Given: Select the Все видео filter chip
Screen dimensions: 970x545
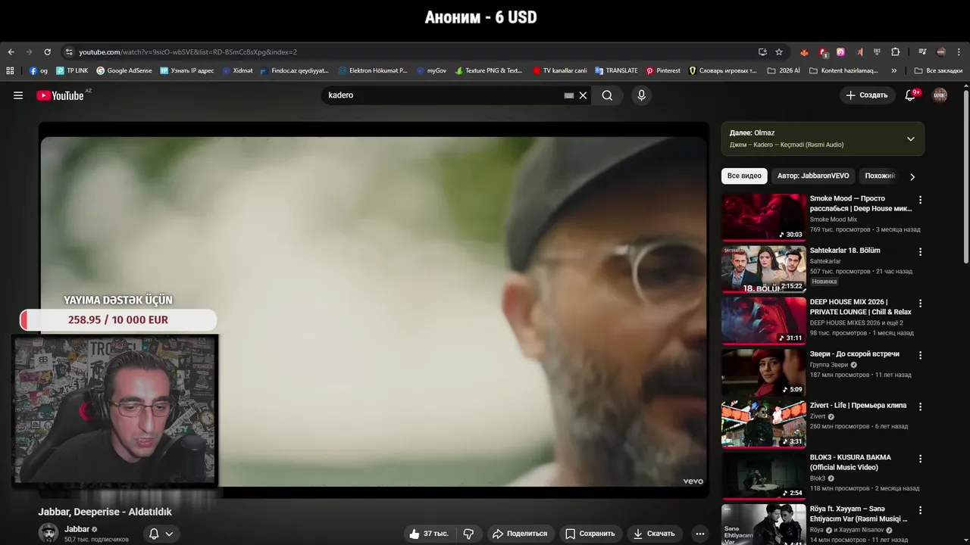Looking at the screenshot, I should [744, 176].
